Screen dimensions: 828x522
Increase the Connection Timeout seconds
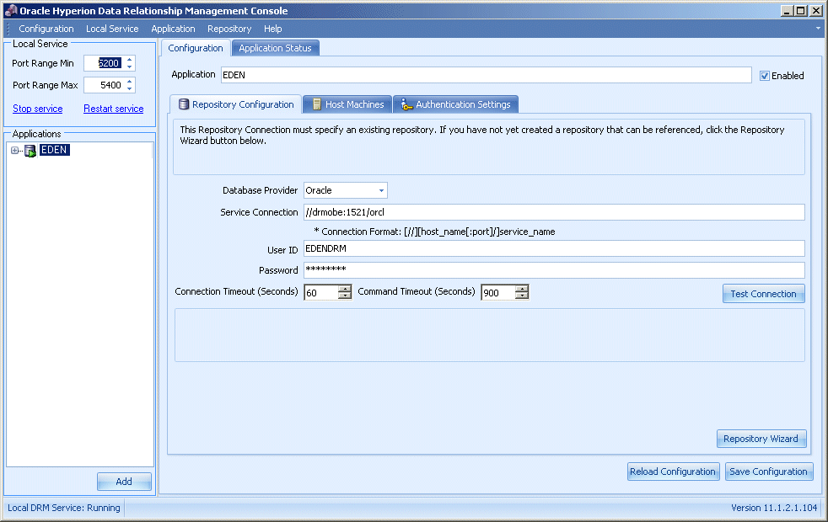tap(345, 289)
